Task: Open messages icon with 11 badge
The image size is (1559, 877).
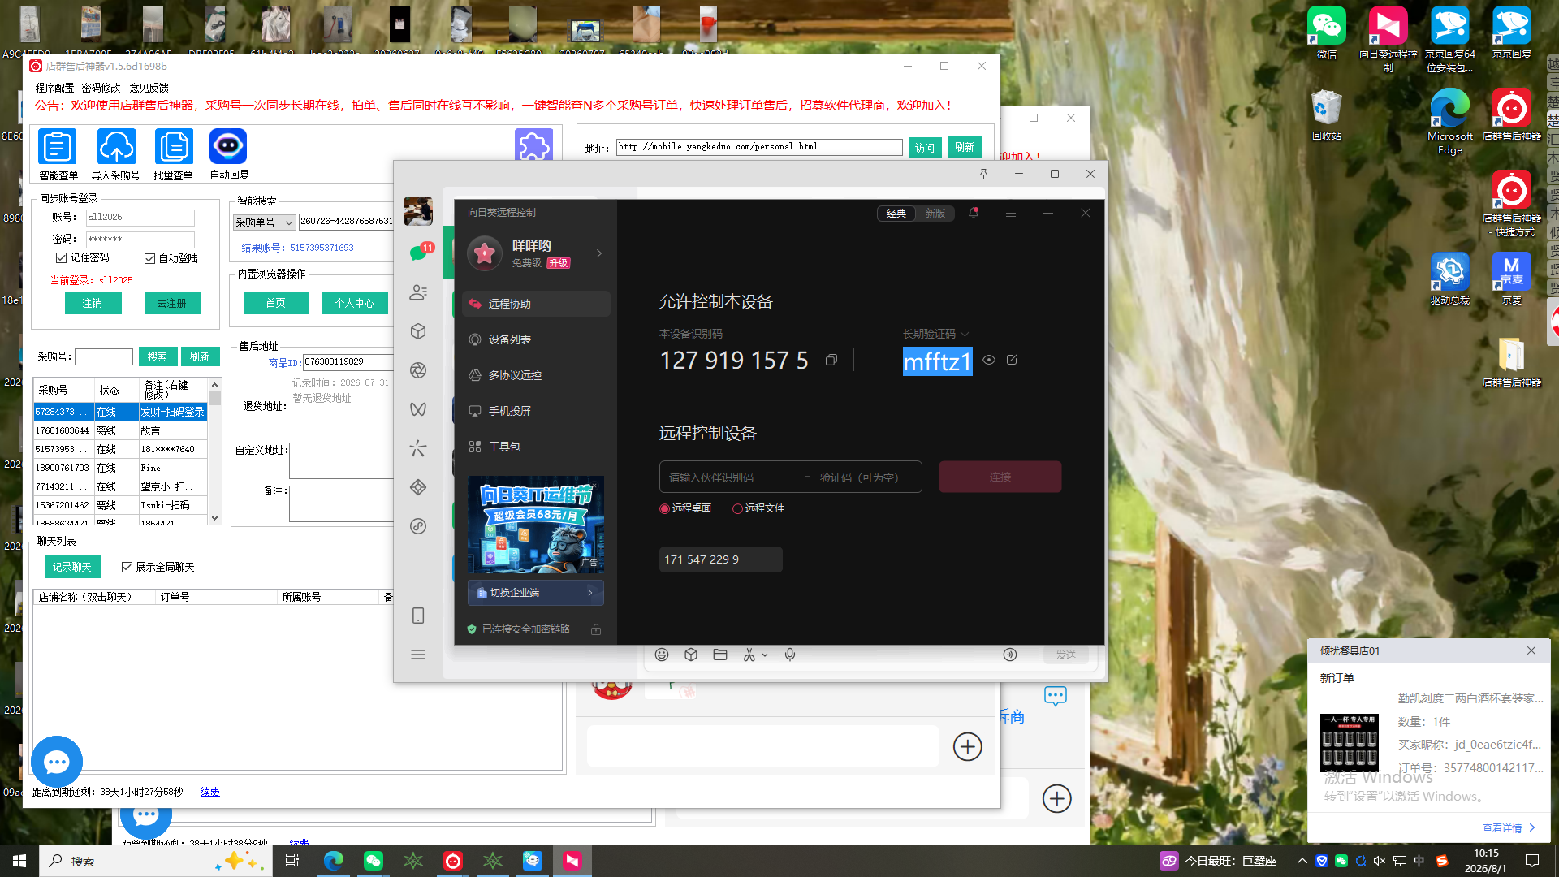Action: (x=419, y=253)
